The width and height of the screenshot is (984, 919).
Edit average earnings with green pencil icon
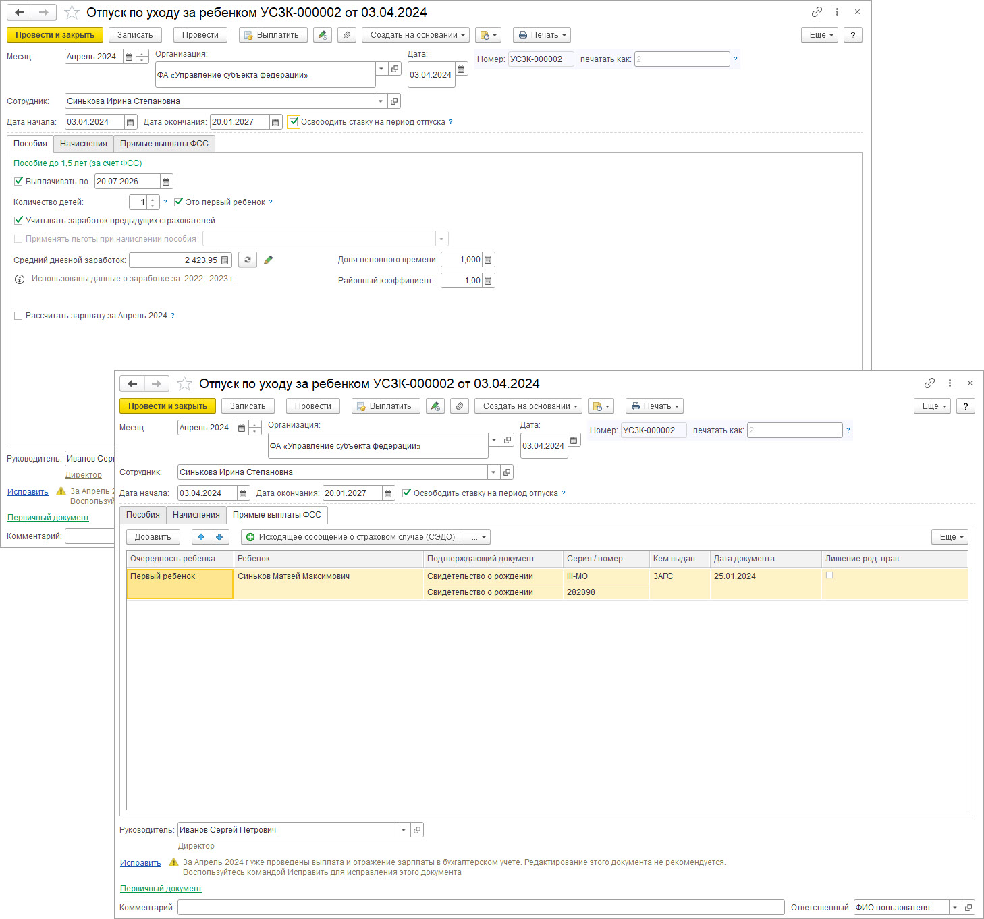268,260
